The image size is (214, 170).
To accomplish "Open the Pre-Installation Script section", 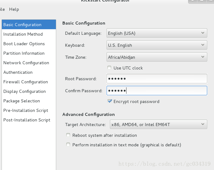I will pyautogui.click(x=26, y=110).
